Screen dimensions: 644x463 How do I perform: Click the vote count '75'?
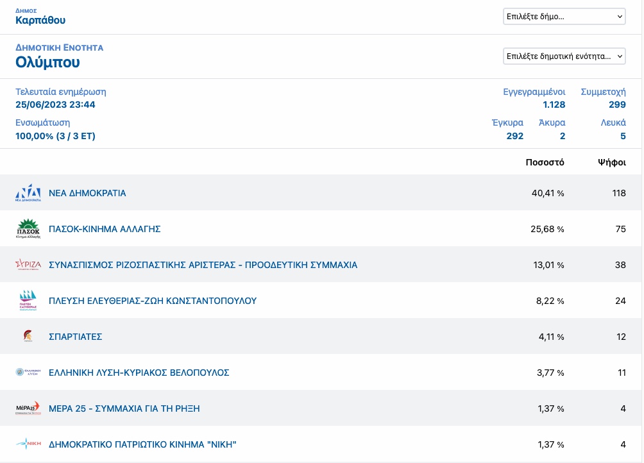tap(621, 229)
